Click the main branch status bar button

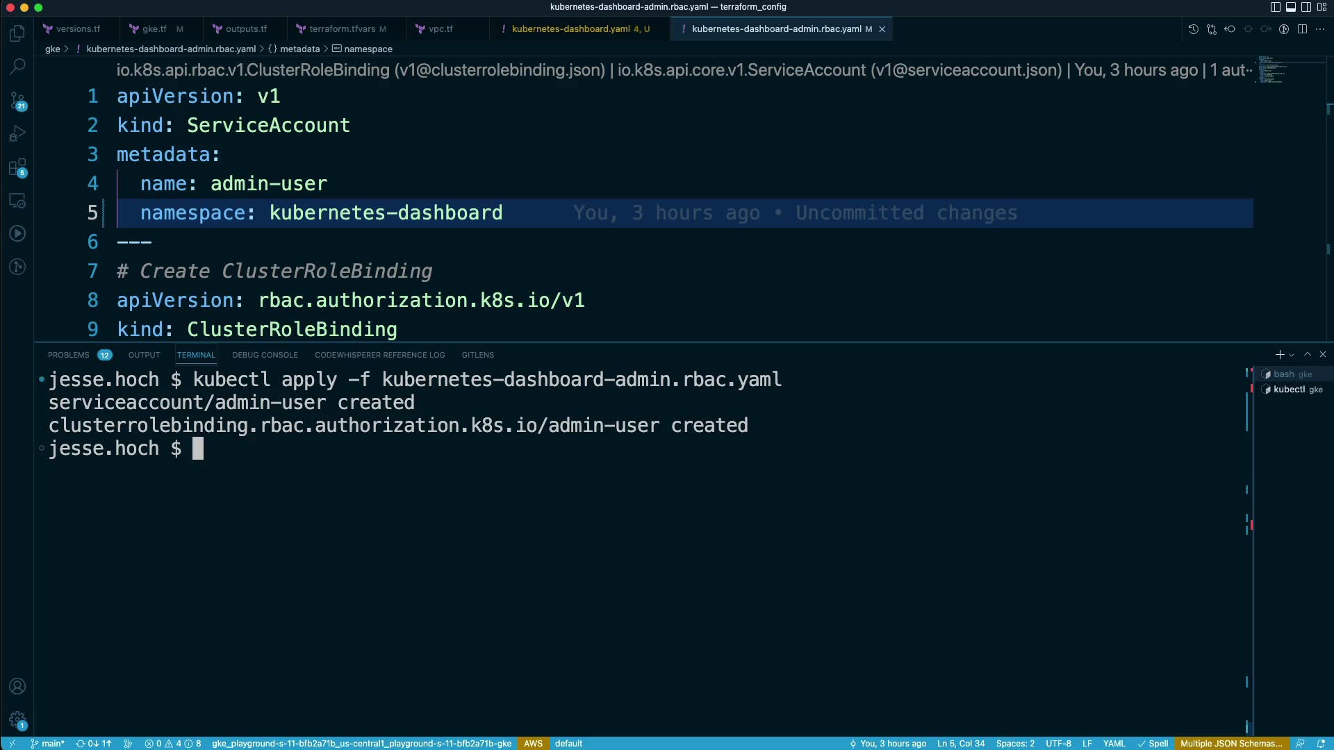[x=47, y=743]
